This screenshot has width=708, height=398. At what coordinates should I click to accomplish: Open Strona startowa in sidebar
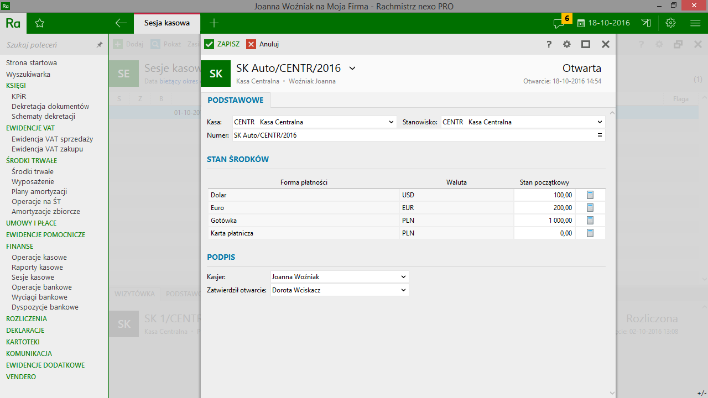(32, 63)
